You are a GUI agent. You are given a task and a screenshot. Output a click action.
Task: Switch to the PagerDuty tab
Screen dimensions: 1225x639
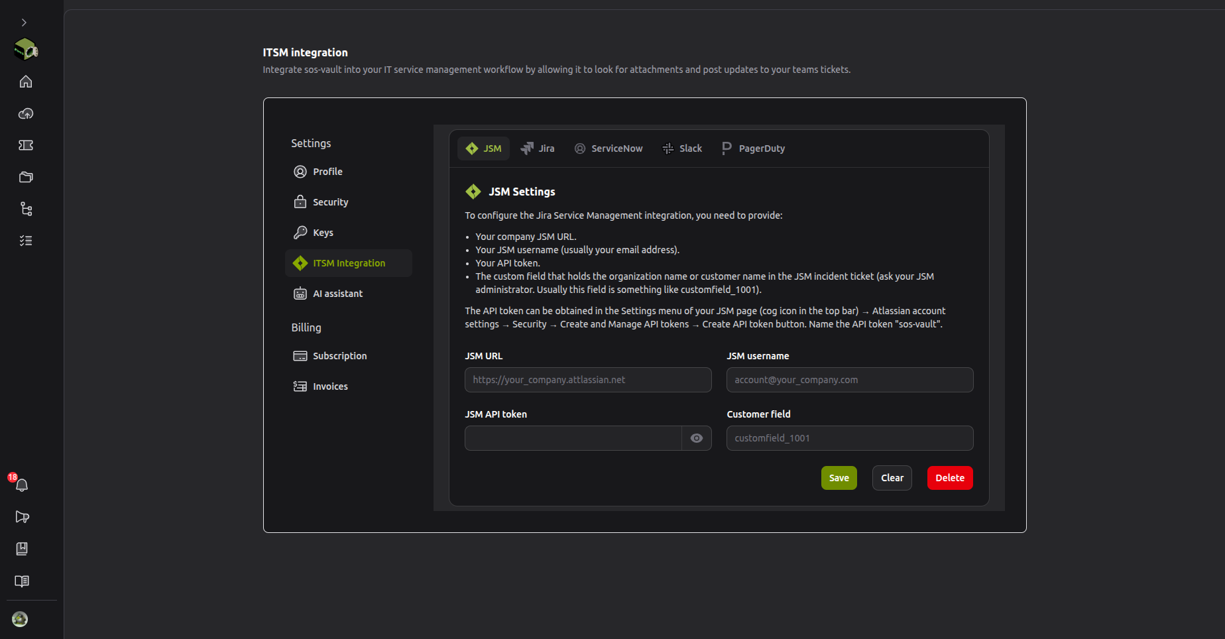pyautogui.click(x=753, y=148)
